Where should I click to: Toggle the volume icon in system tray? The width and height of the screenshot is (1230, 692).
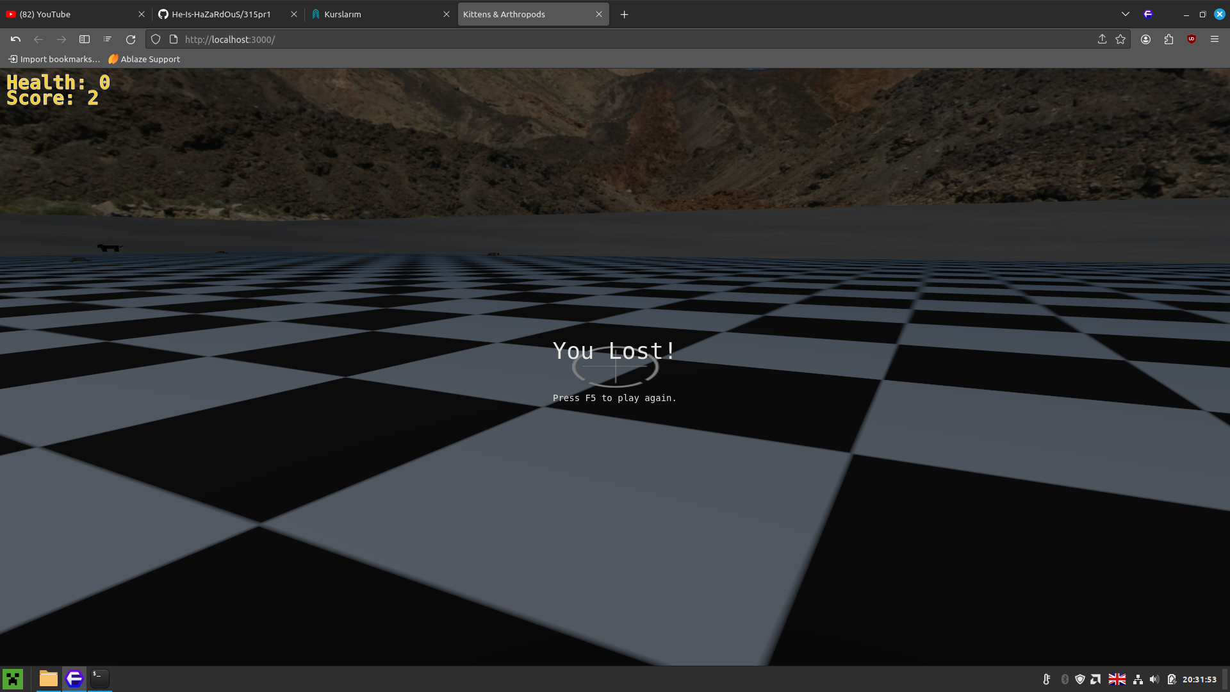[x=1154, y=679]
